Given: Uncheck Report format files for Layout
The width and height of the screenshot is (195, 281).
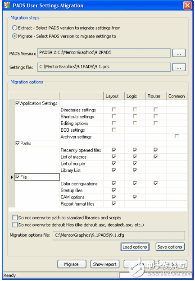Looking at the screenshot, I should coord(114,203).
